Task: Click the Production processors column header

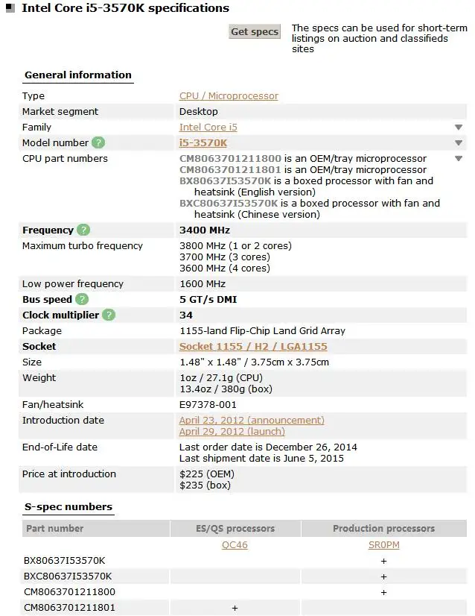Action: (383, 529)
